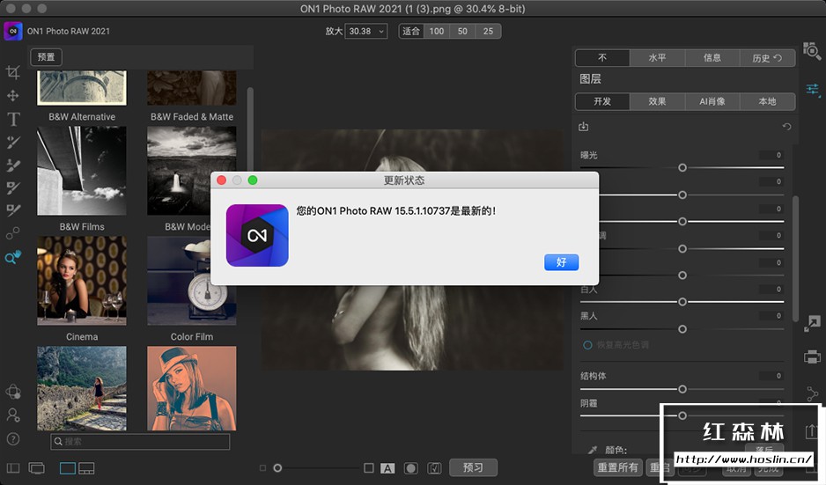
Task: Click the resize icon on right sidebar
Action: [x=812, y=324]
